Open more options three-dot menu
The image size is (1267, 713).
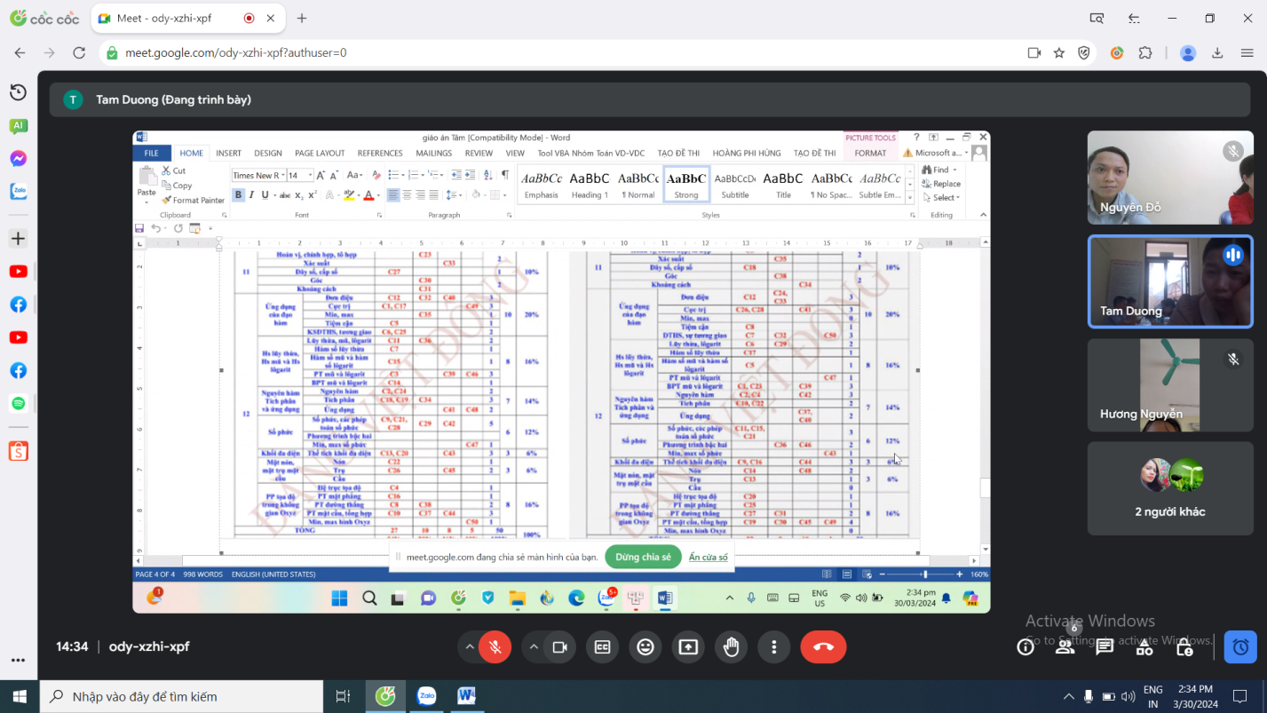coord(774,647)
